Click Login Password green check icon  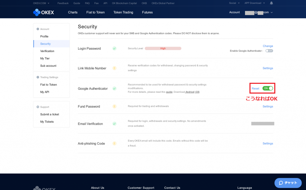pos(114,48)
